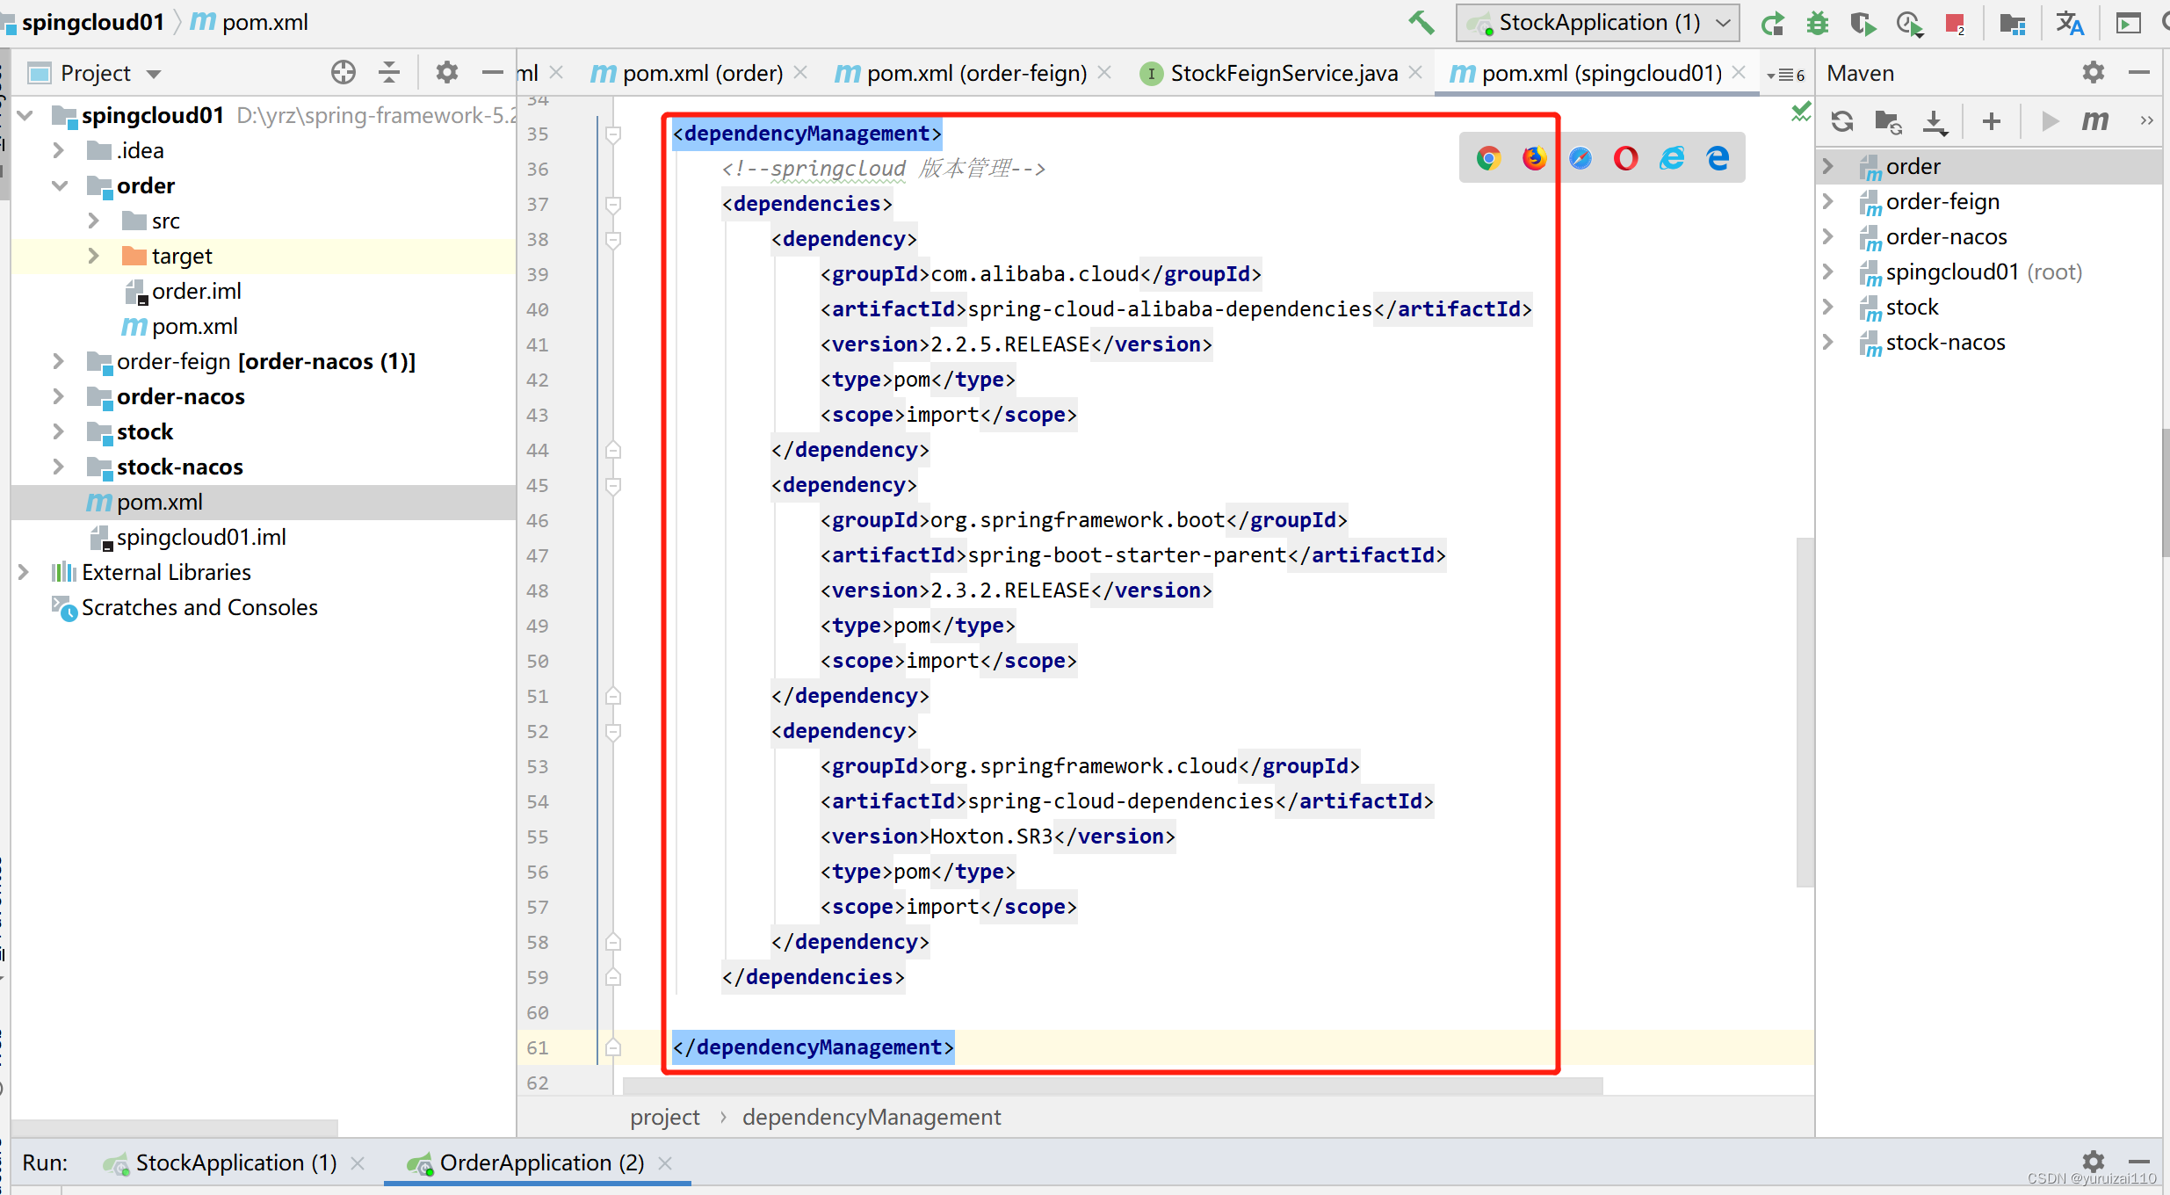
Task: Open in Chrome browser icon
Action: (x=1488, y=158)
